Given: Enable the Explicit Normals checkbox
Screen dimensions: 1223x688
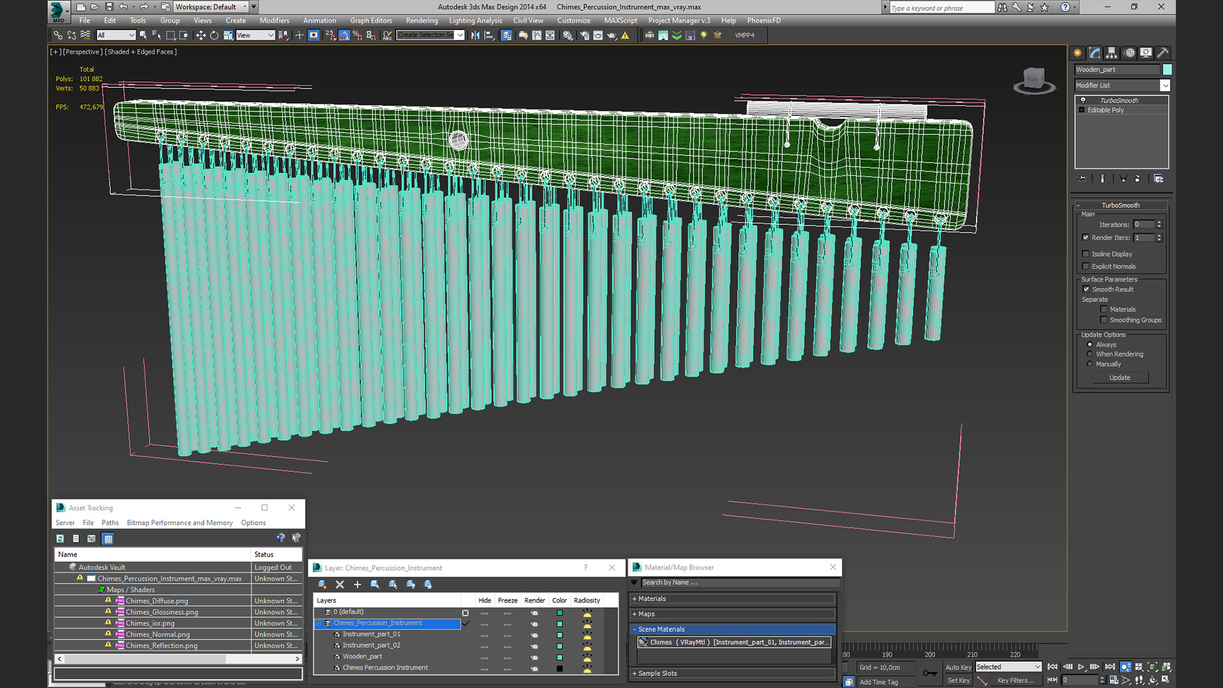Looking at the screenshot, I should pyautogui.click(x=1085, y=266).
